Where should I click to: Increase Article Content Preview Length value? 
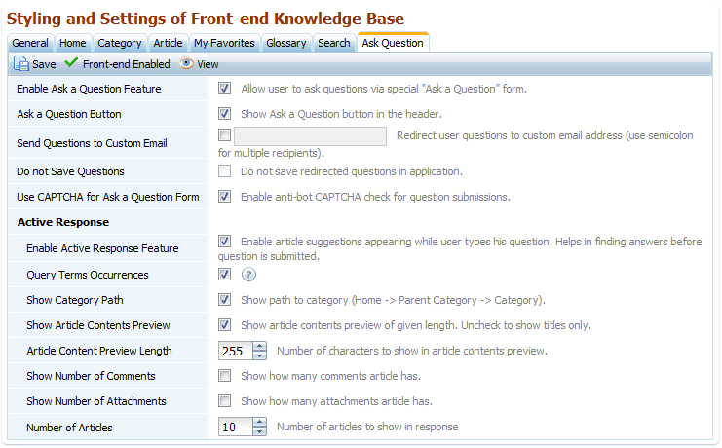[x=260, y=347]
